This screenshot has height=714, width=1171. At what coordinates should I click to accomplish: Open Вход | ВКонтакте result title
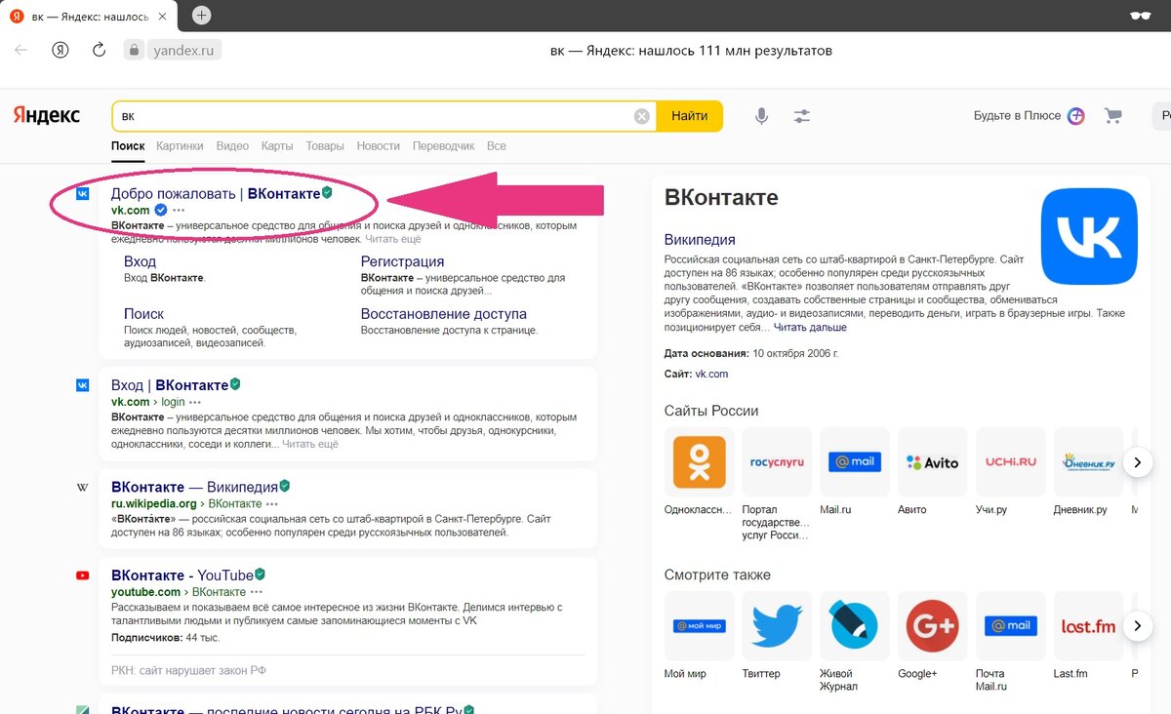(x=170, y=384)
